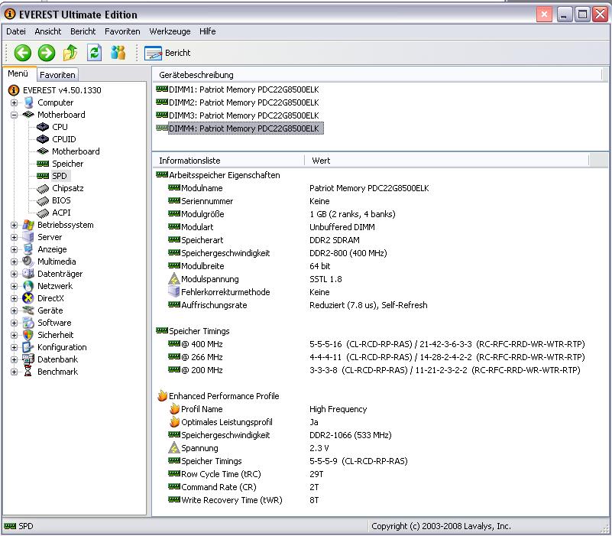The image size is (612, 536).
Task: Click the Anzeige monitor icon
Action: tap(28, 249)
